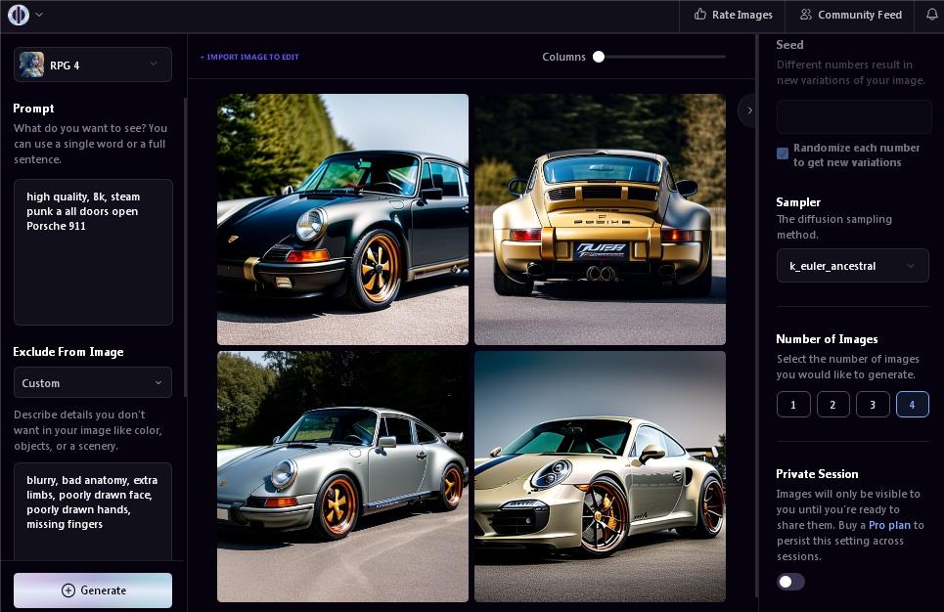The height and width of the screenshot is (612, 944).
Task: Open the logo menu chevron
Action: point(39,15)
